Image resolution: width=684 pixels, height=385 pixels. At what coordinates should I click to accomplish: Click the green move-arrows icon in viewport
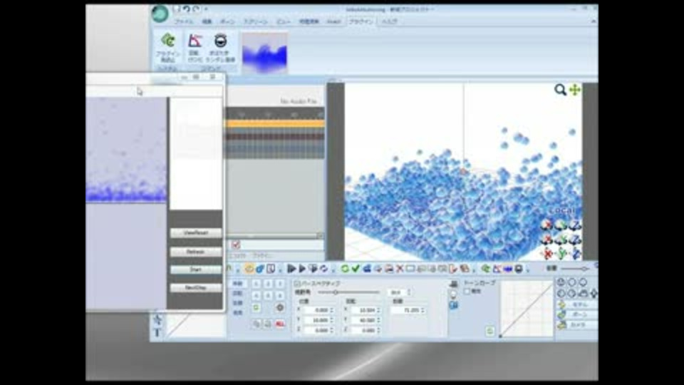tap(575, 90)
